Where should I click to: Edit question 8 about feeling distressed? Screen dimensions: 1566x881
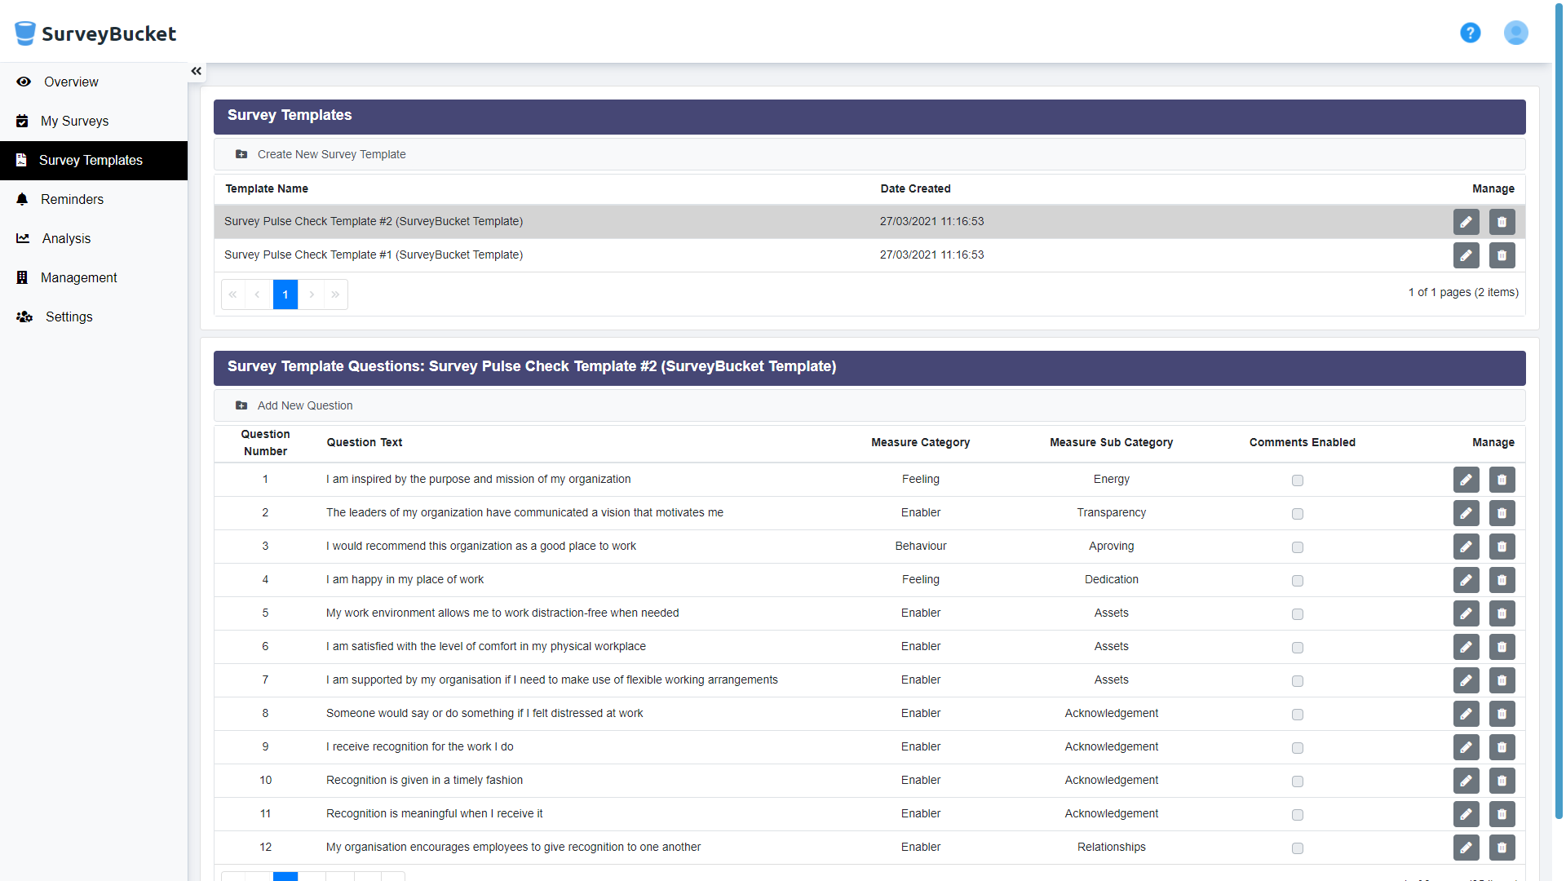pyautogui.click(x=1466, y=714)
